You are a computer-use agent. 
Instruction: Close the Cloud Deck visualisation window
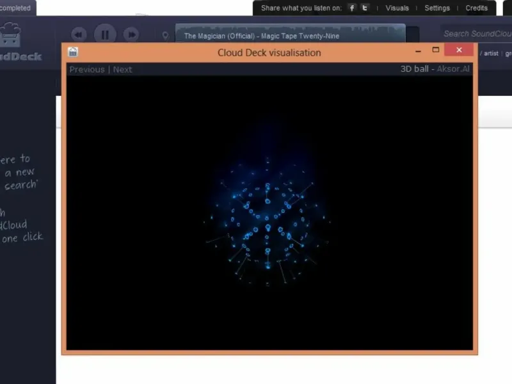tap(459, 50)
